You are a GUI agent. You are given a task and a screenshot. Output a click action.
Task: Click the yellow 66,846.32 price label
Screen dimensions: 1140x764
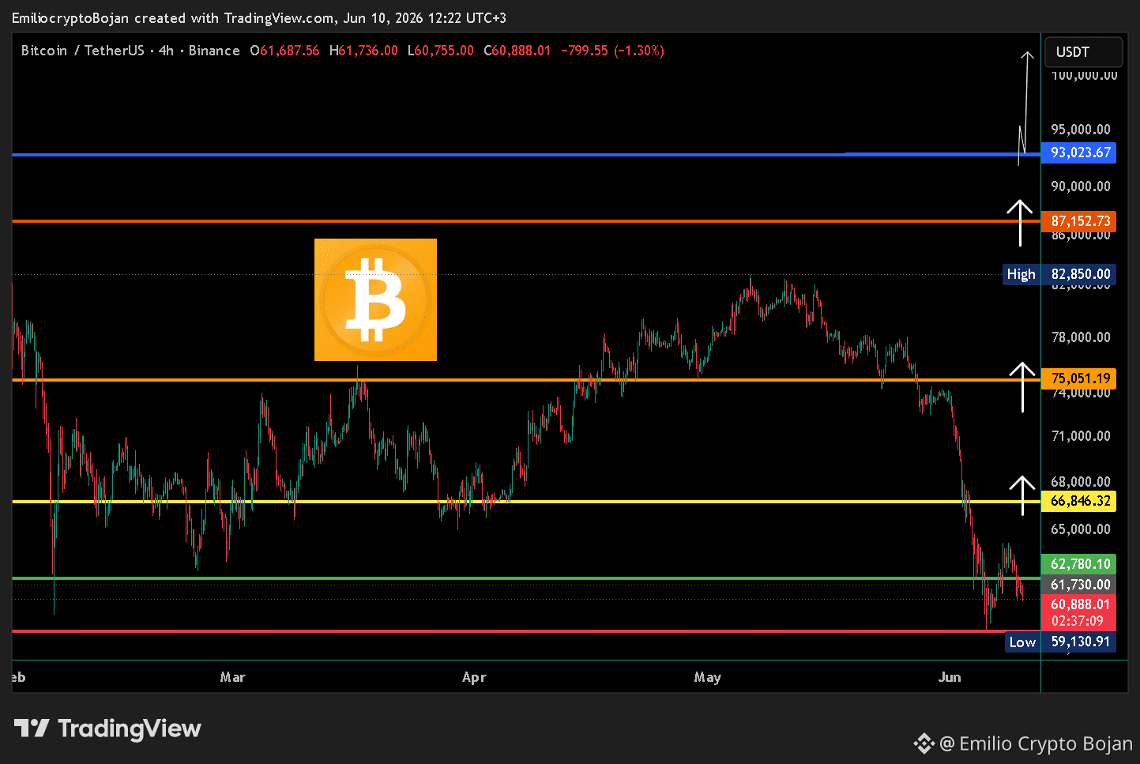1079,501
